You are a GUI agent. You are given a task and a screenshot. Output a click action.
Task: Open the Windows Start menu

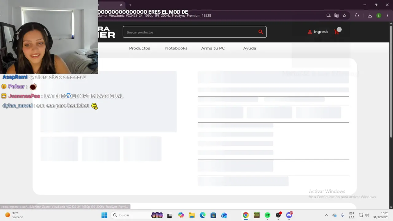(104, 215)
